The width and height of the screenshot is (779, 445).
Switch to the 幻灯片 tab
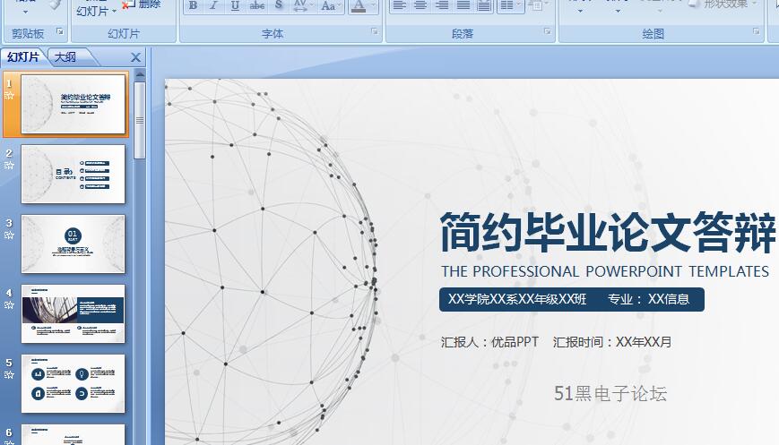(x=22, y=57)
